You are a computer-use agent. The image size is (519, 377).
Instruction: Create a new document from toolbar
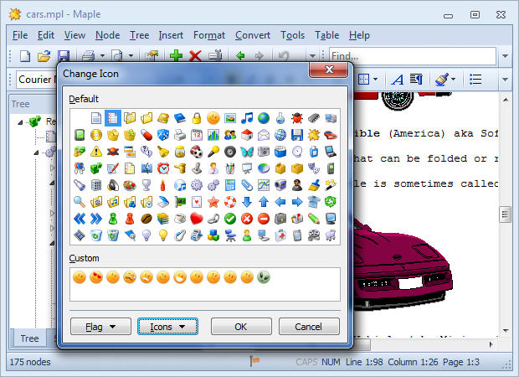pyautogui.click(x=25, y=55)
